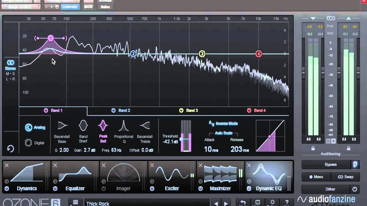
Task: Toggle the Dither power button
Action: tap(355, 189)
